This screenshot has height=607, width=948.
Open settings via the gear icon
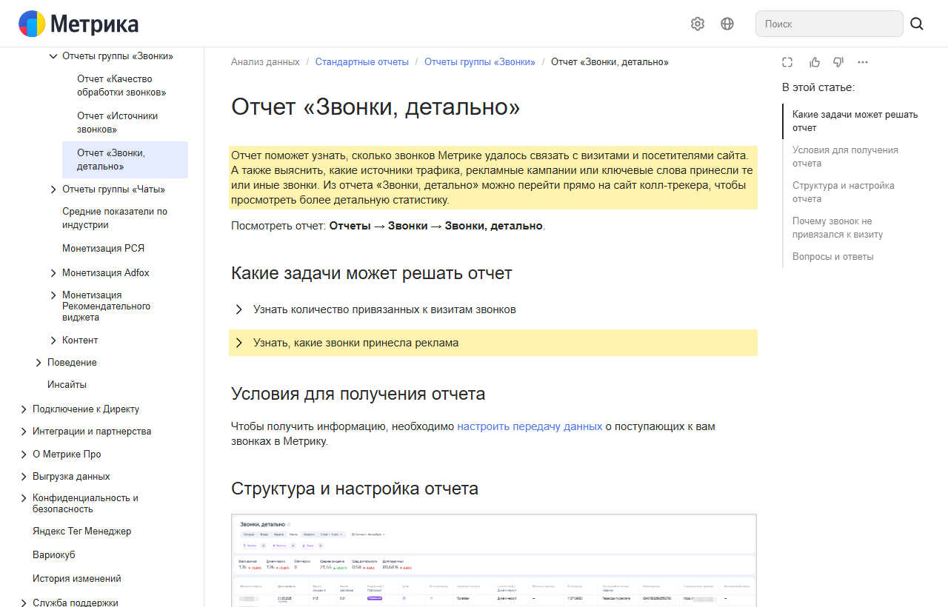point(698,24)
